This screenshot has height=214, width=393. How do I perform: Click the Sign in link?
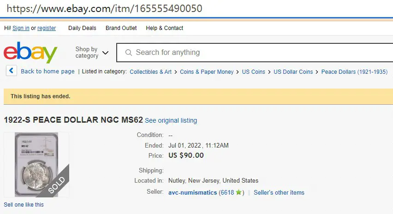coord(21,28)
